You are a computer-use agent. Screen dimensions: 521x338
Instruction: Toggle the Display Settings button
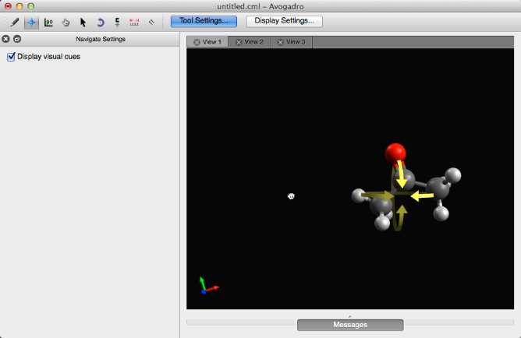point(284,21)
